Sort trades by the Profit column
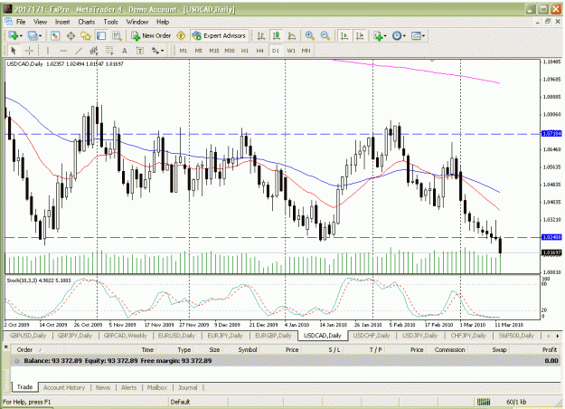This screenshot has height=409, width=565. 550,350
